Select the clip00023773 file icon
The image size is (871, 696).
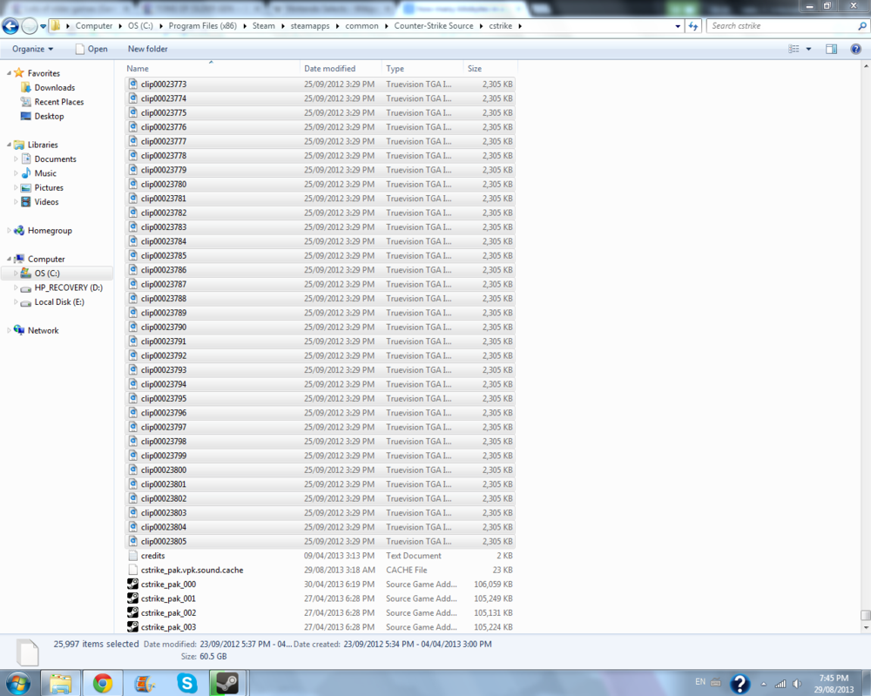[132, 84]
